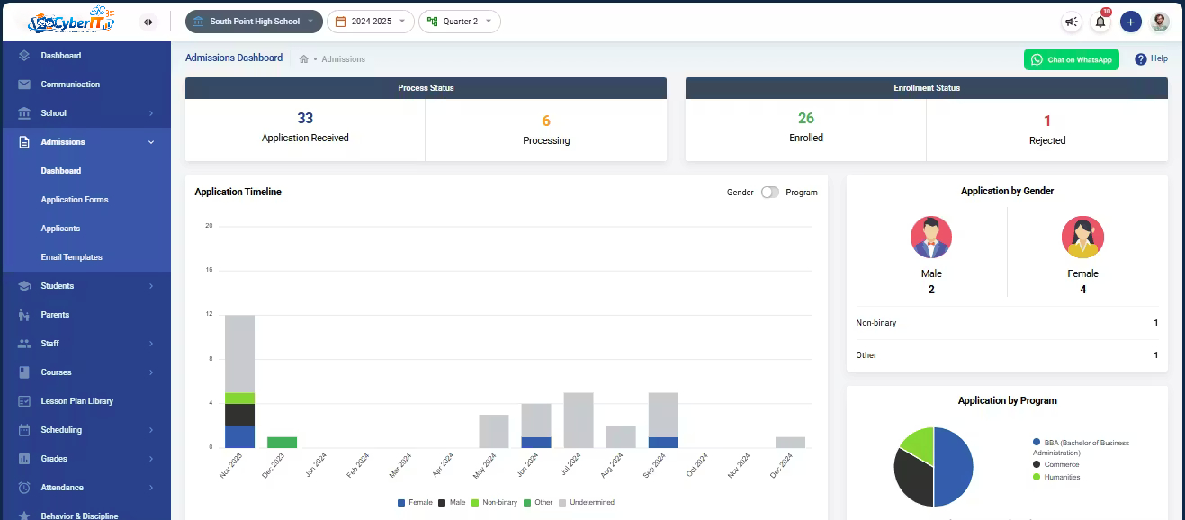Image resolution: width=1185 pixels, height=520 pixels.
Task: Open the Quarter 2 term dropdown
Action: pyautogui.click(x=459, y=22)
